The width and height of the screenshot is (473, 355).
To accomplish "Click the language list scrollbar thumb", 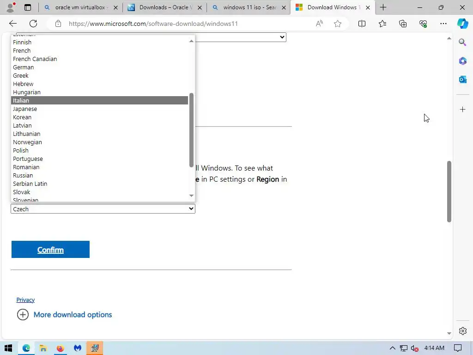I will [x=191, y=130].
